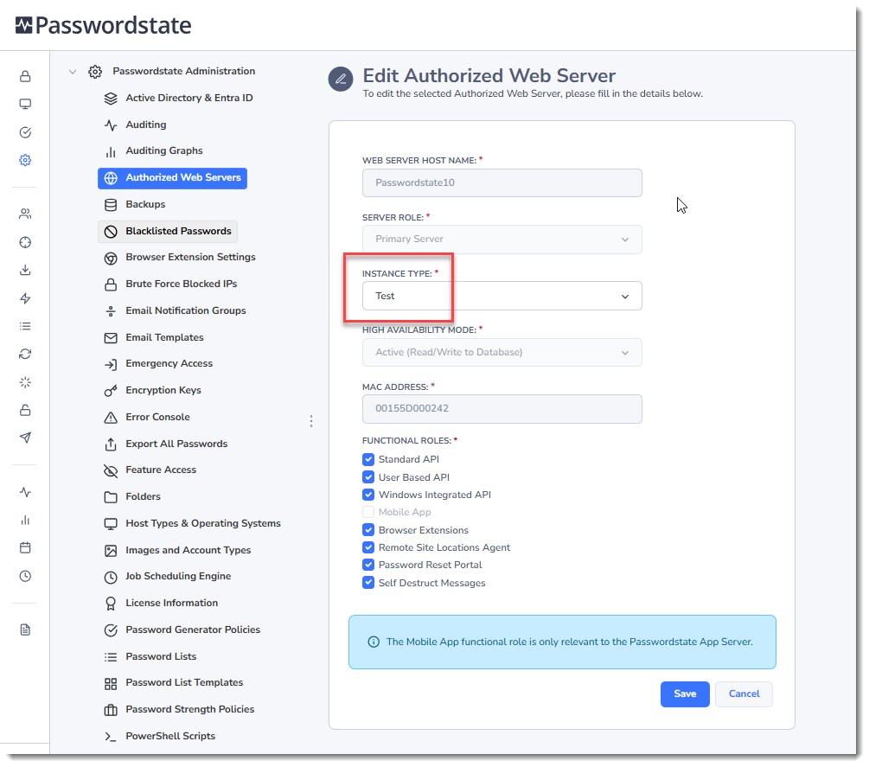Open the High Availability Mode dropdown
The height and width of the screenshot is (767, 869).
(x=502, y=353)
